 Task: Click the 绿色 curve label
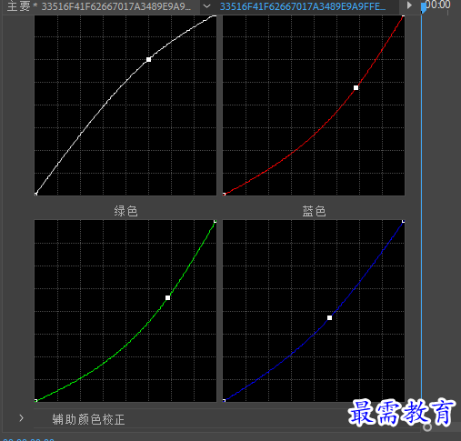[126, 211]
